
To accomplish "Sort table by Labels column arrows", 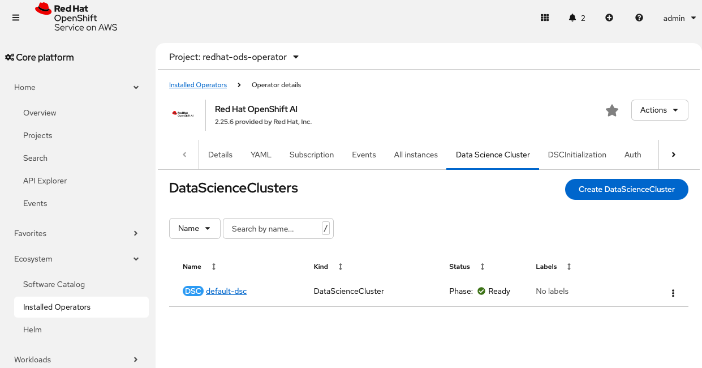I will pos(569,267).
